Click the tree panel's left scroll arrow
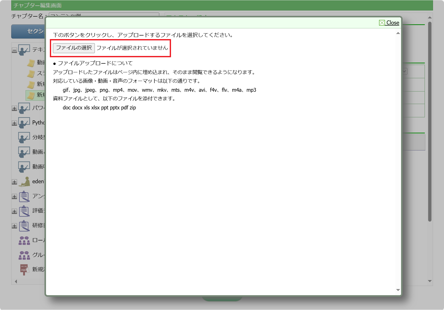Image resolution: width=444 pixels, height=310 pixels. pos(16,281)
